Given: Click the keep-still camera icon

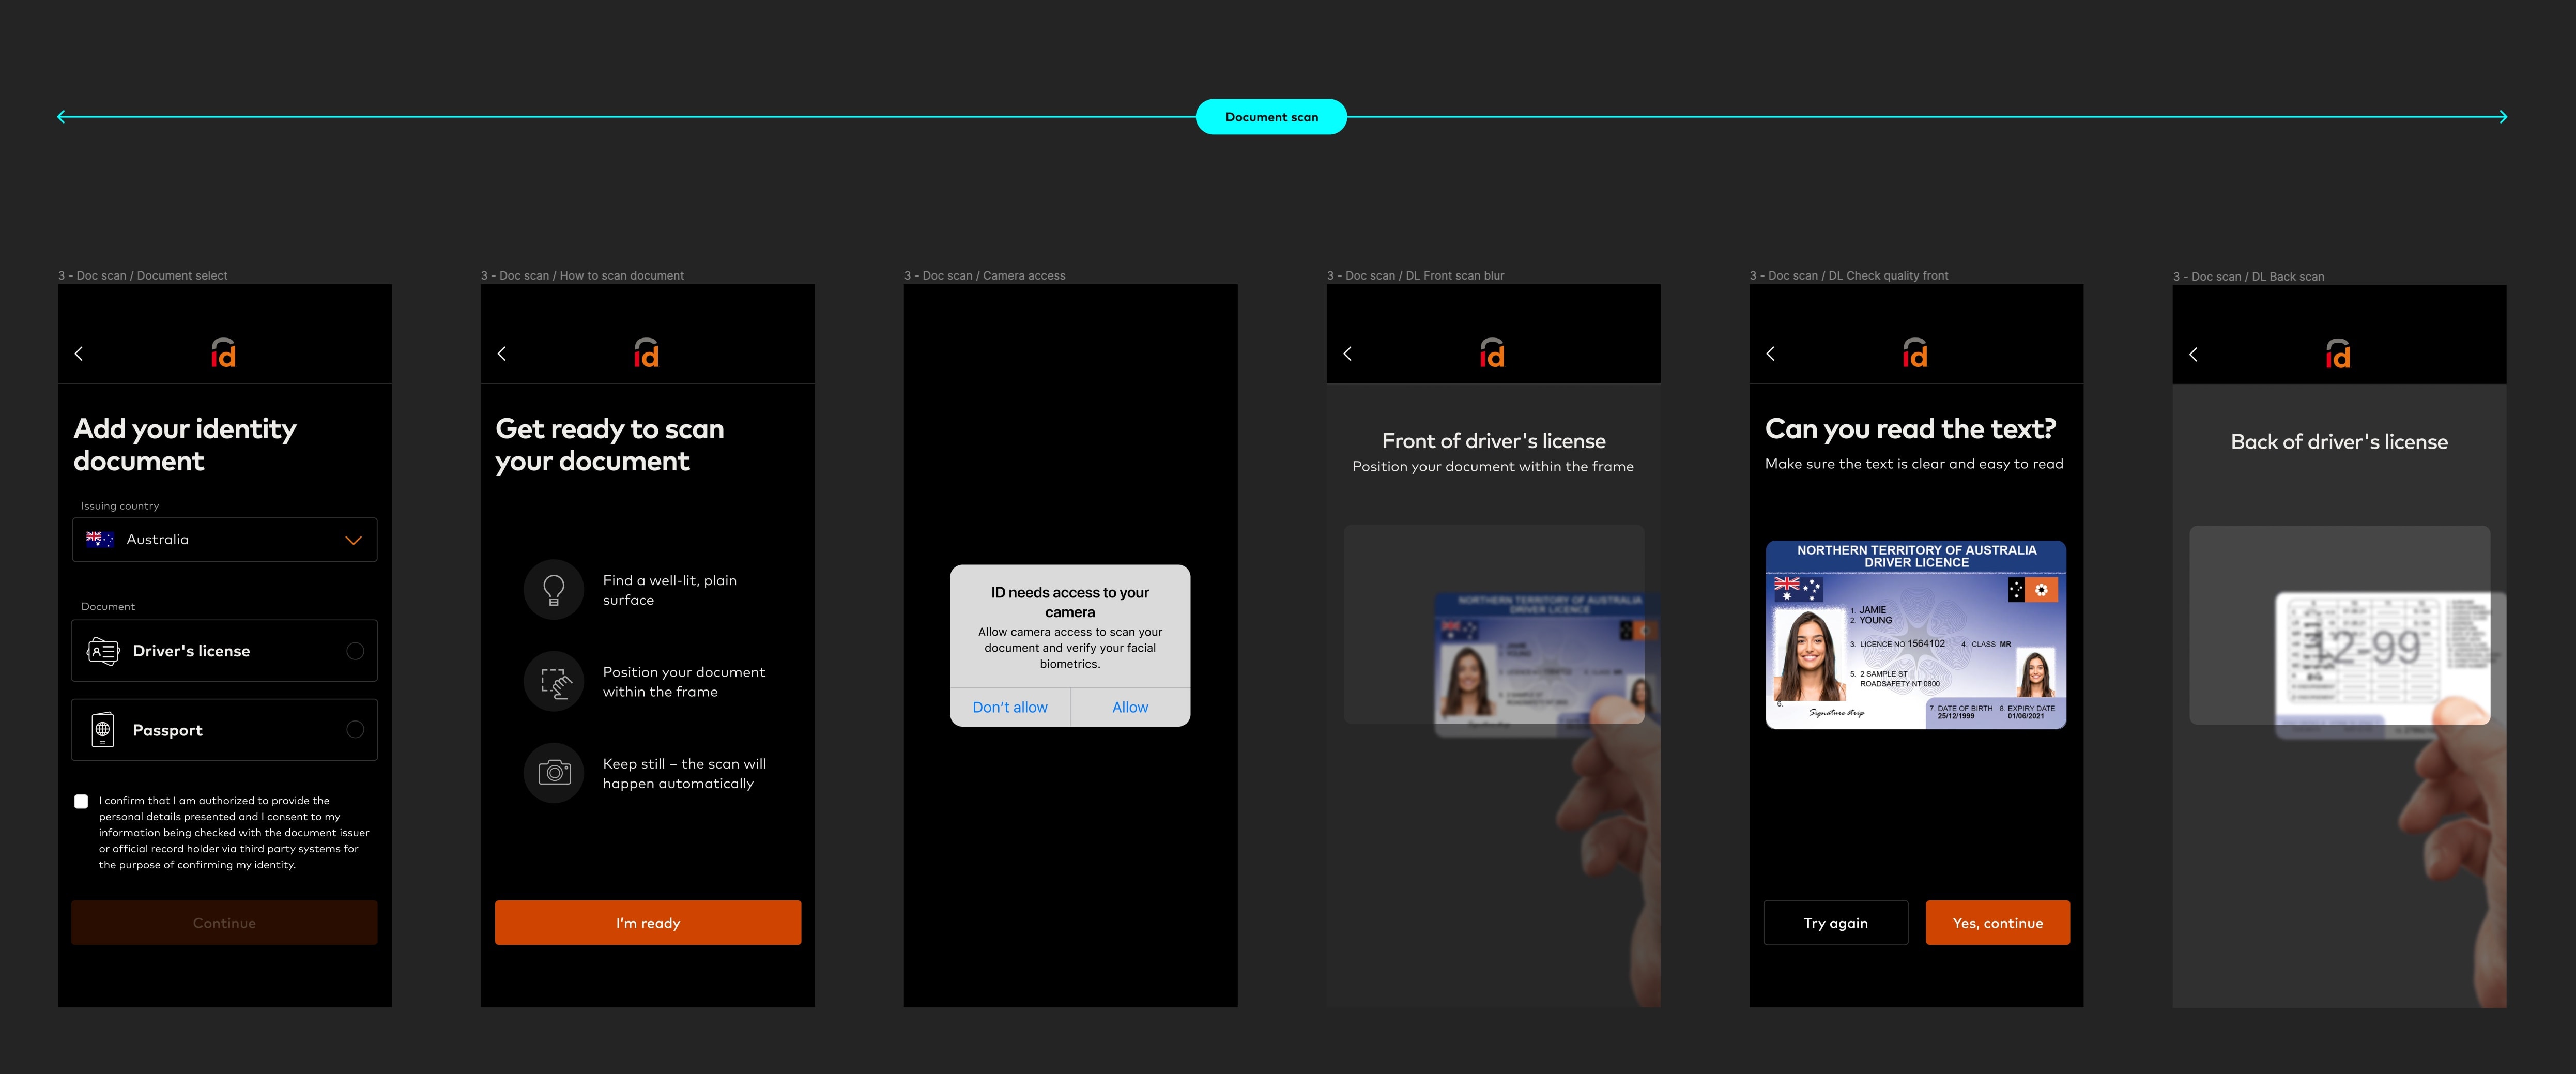Looking at the screenshot, I should click(x=553, y=772).
